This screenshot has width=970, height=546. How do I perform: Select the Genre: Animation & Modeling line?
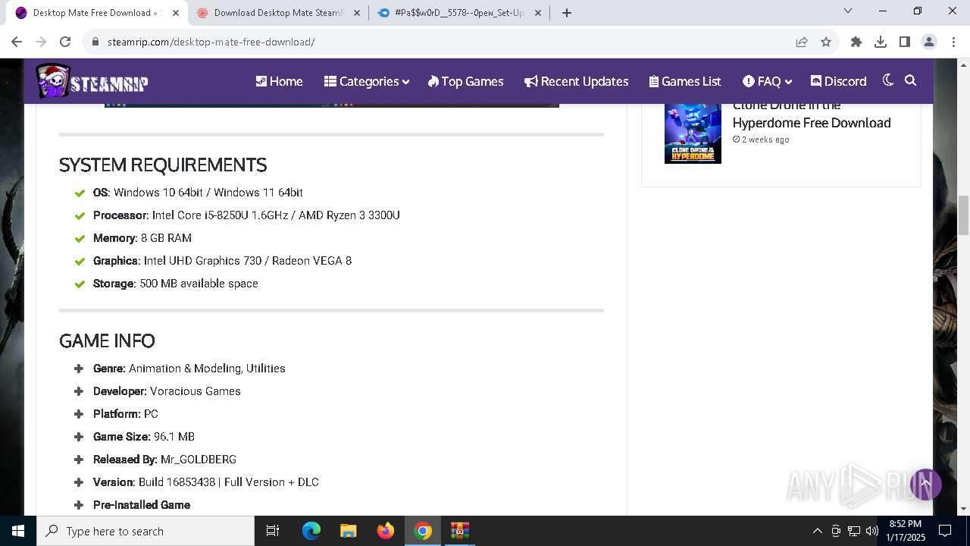point(189,369)
